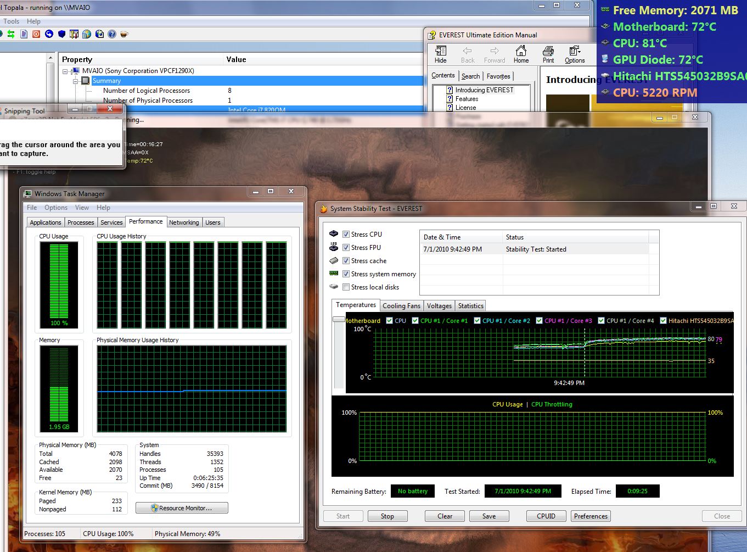Click the camera snapshot toolbar icon
Screen dimensions: 747x552
[99, 34]
